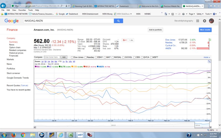The image size is (221, 138).
Task: Open Historical prices link
Action: click(x=16, y=53)
